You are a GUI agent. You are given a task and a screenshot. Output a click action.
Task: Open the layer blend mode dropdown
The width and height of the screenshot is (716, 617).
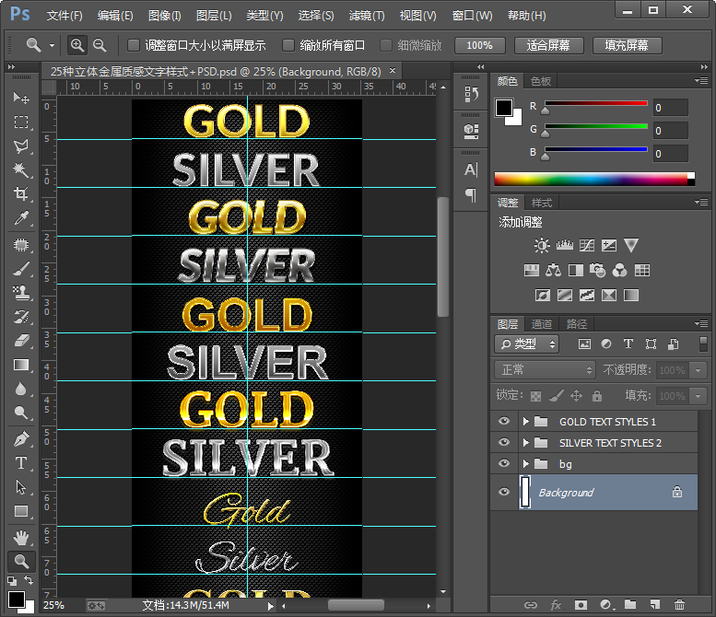coord(546,369)
